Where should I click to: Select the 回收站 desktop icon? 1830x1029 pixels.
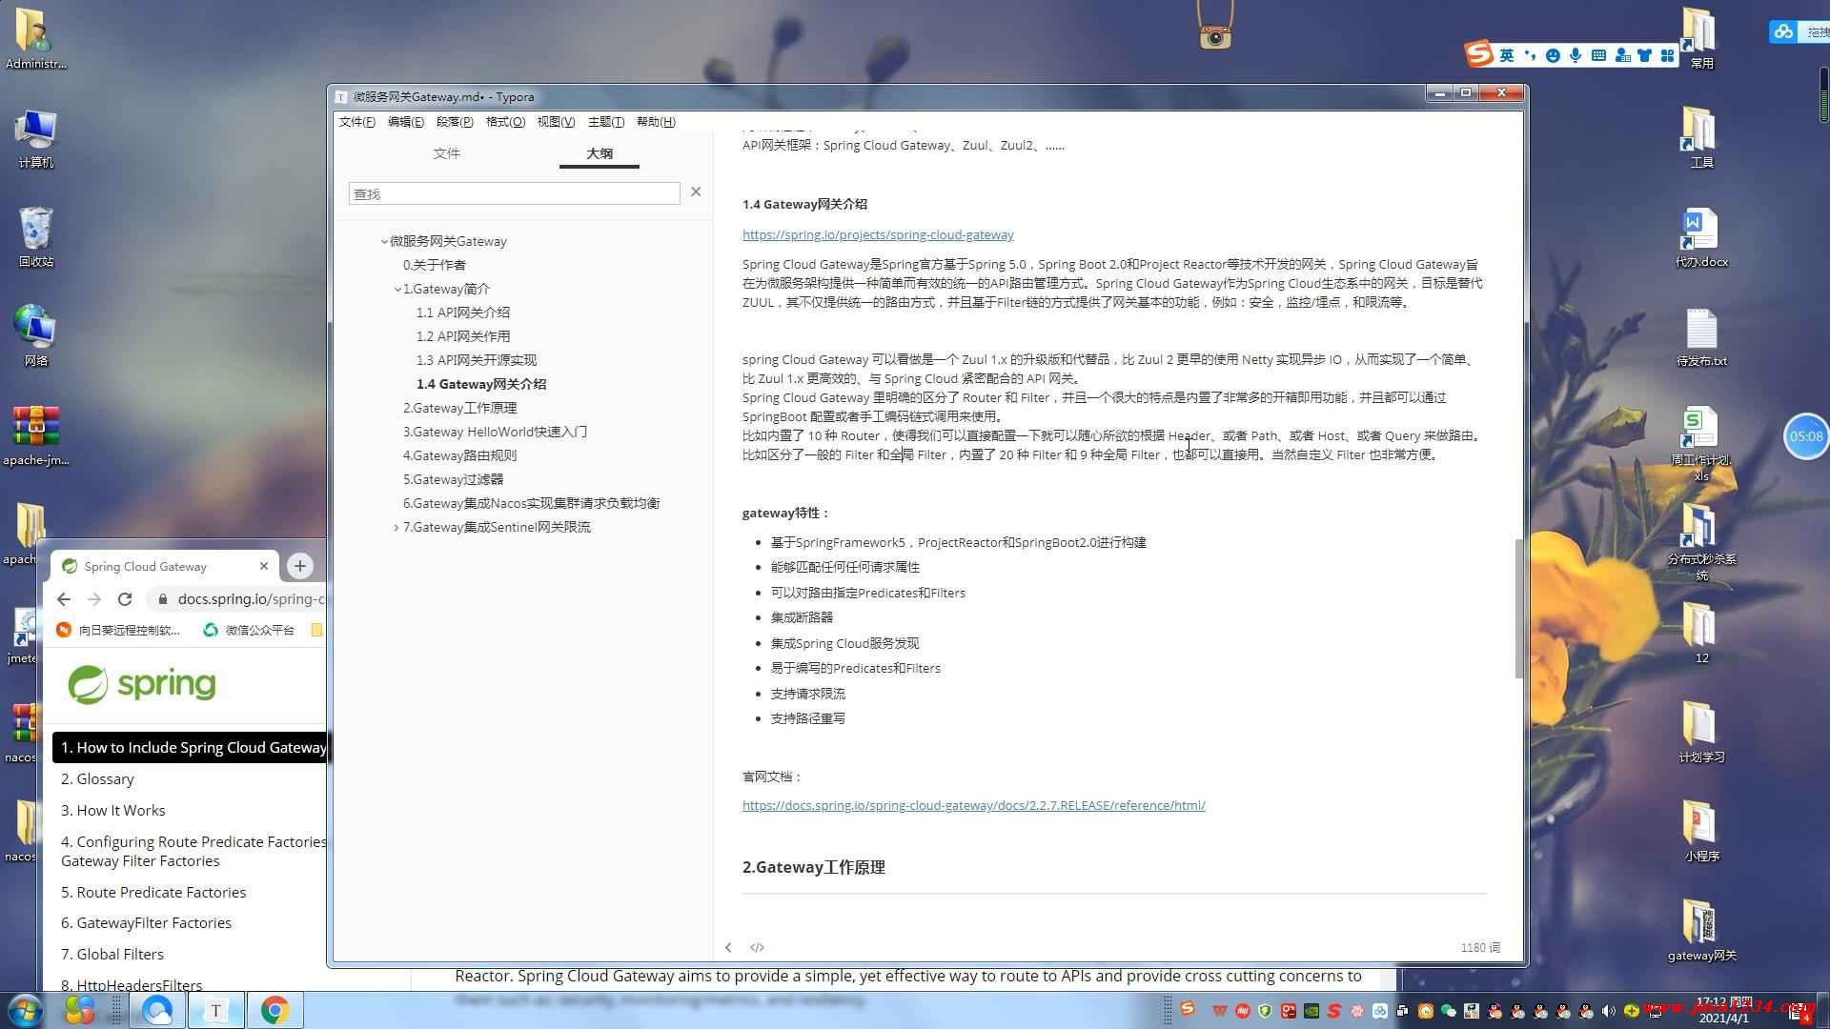click(35, 237)
